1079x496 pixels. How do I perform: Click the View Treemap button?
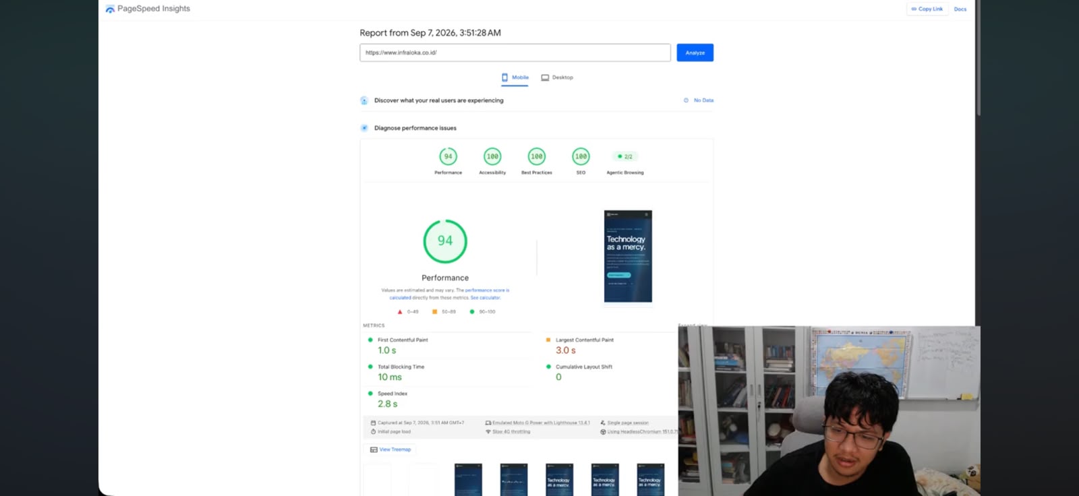(x=390, y=449)
